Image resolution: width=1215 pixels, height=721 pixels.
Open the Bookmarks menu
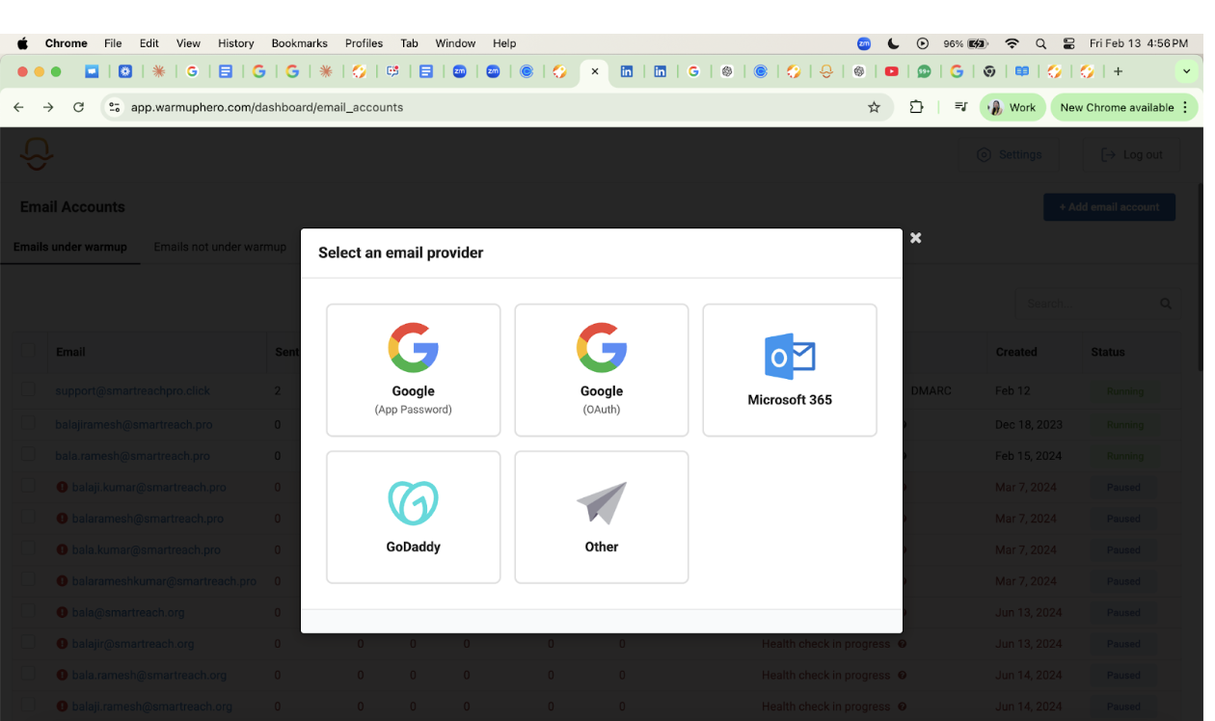pos(299,43)
